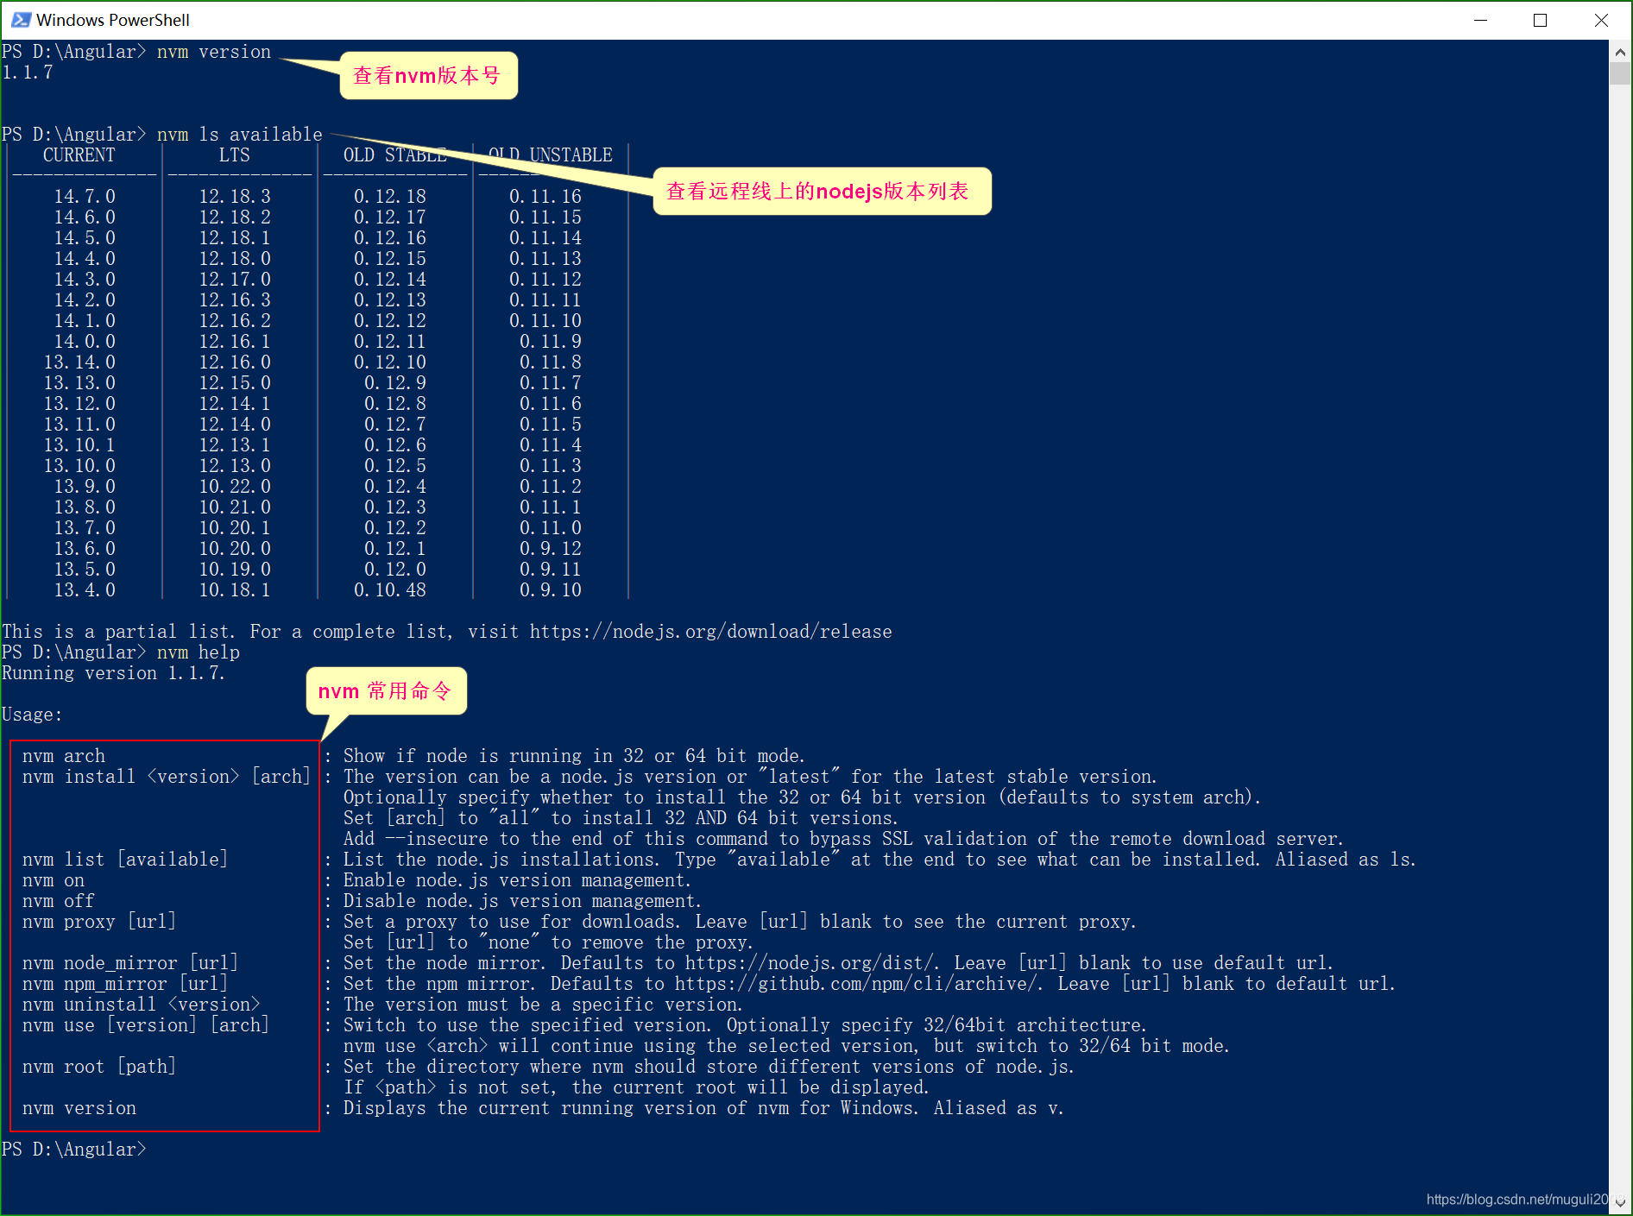The height and width of the screenshot is (1216, 1633).
Task: Click the scrollbar up arrow
Action: pos(1620,52)
